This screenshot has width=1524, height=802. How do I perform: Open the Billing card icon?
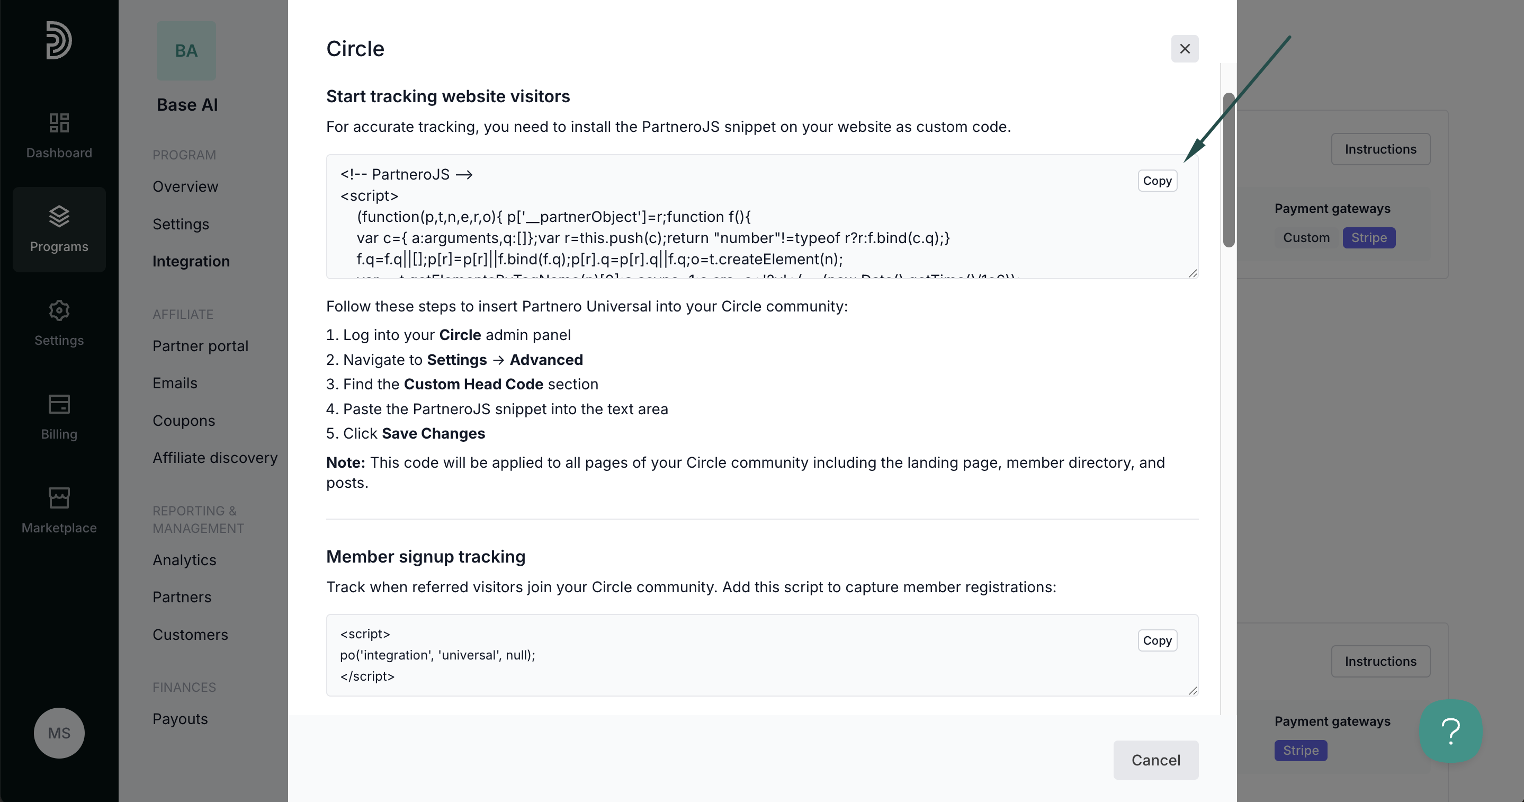pos(59,404)
